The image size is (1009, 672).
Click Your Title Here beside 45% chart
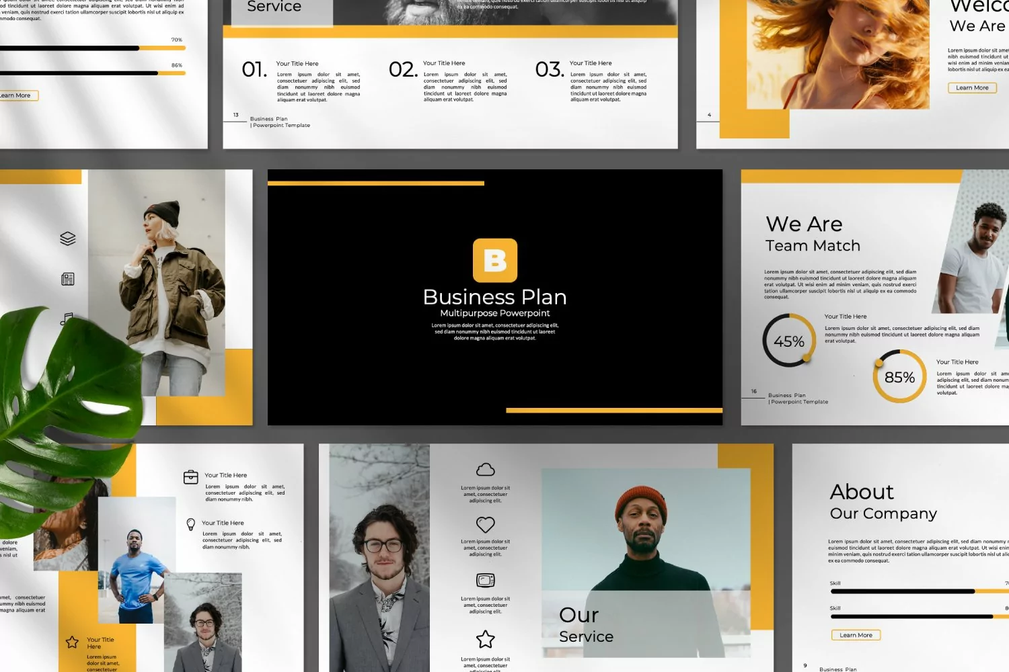pos(846,317)
